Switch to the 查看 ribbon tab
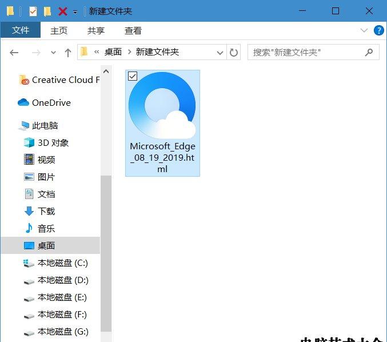Screen dimensions: 387x342 tap(133, 31)
